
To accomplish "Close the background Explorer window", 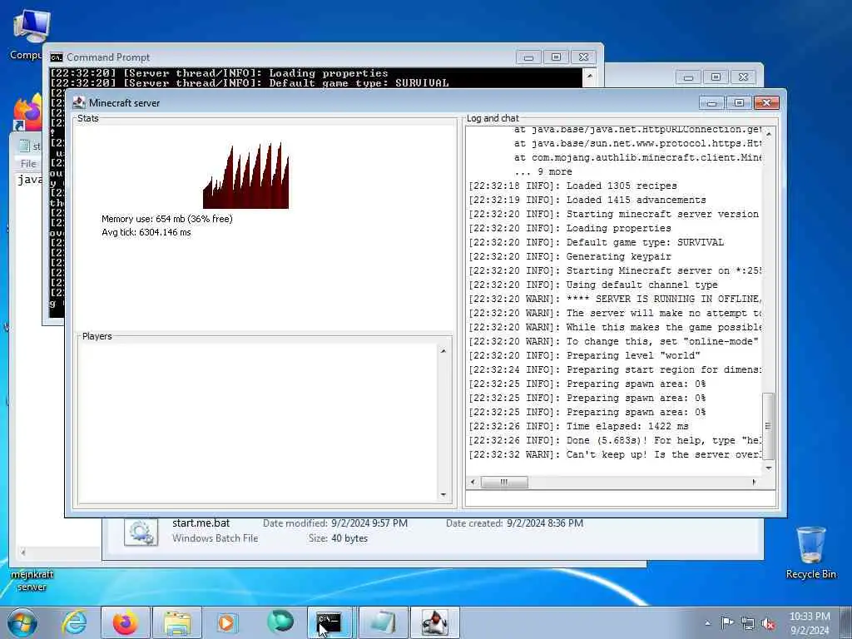I will 744,77.
